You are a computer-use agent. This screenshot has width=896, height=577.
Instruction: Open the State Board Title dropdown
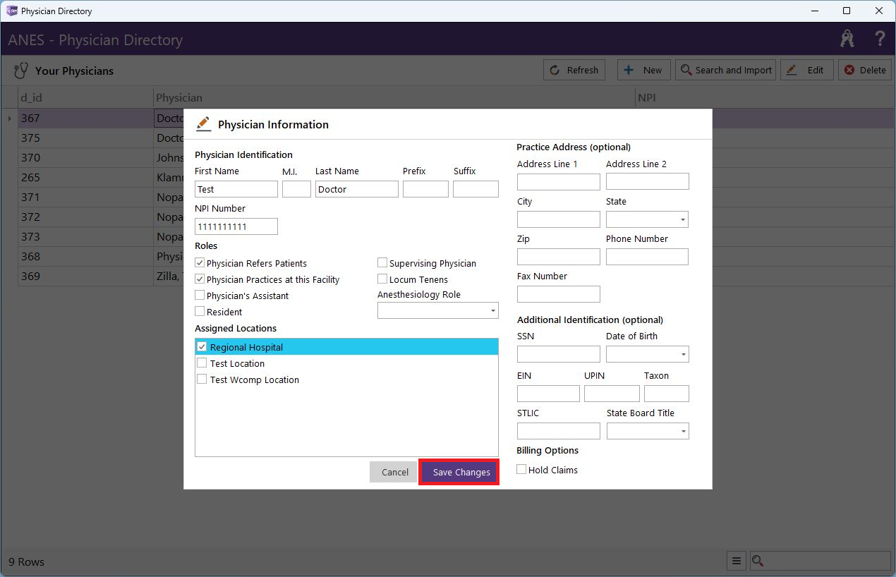pos(648,431)
